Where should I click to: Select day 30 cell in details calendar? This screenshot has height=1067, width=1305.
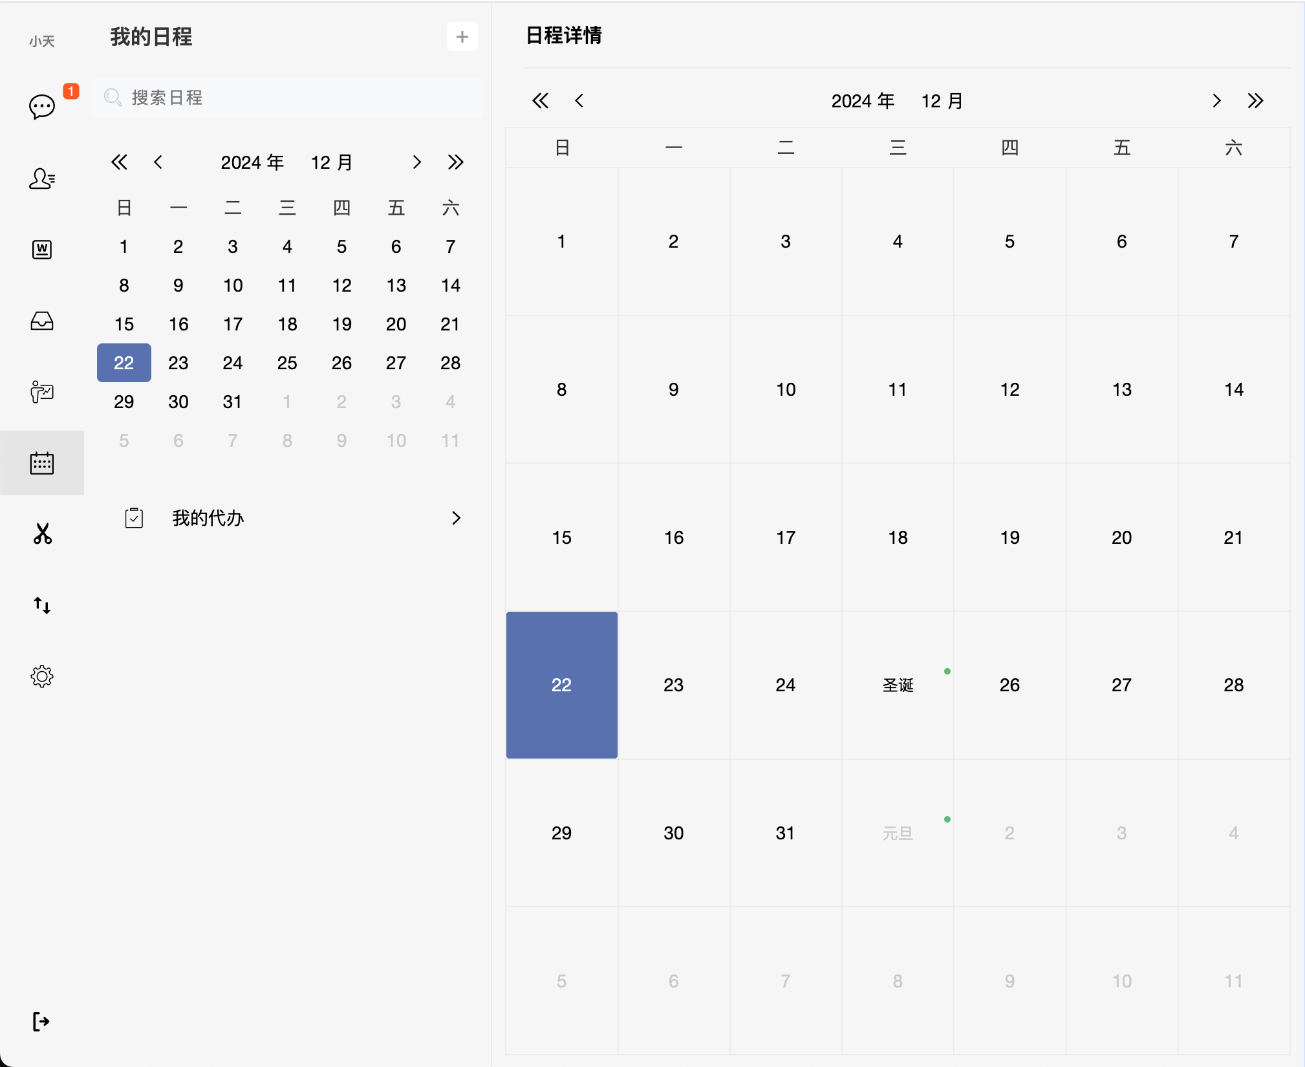pyautogui.click(x=674, y=833)
